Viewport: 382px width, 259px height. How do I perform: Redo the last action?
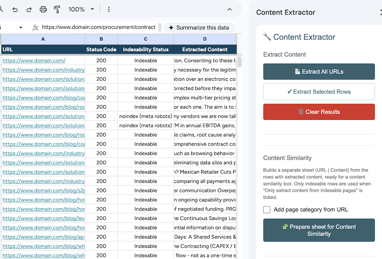[x=29, y=9]
